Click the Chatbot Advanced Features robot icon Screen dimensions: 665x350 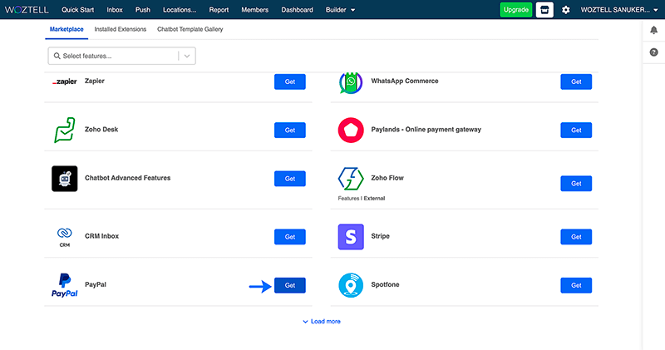pyautogui.click(x=65, y=179)
